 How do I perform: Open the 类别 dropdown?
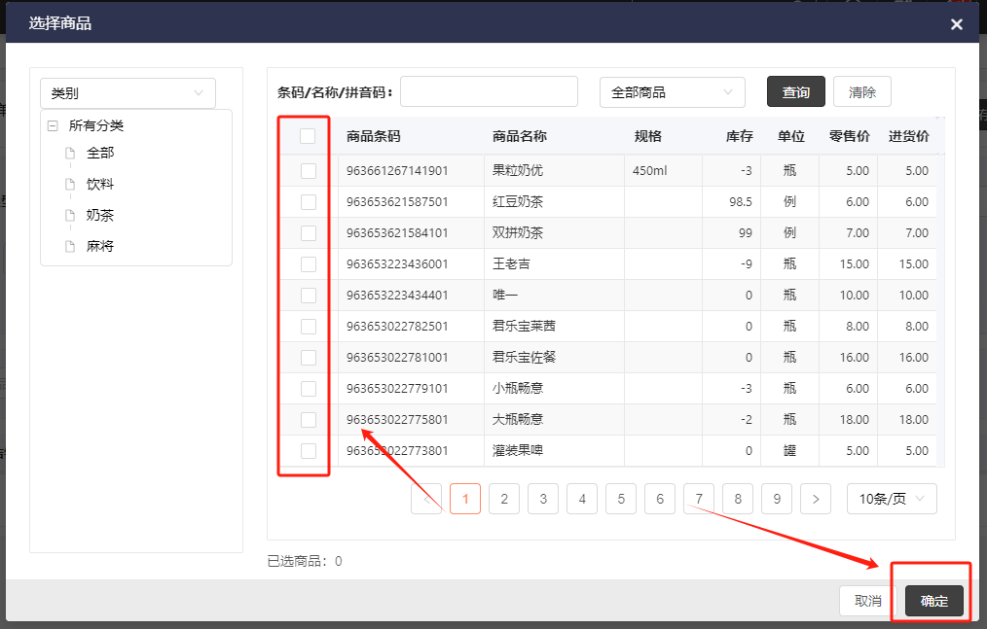pyautogui.click(x=128, y=93)
